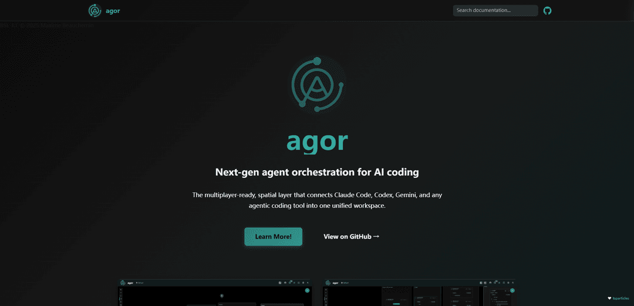Focus the Search documentation field
This screenshot has height=306, width=634.
point(495,11)
